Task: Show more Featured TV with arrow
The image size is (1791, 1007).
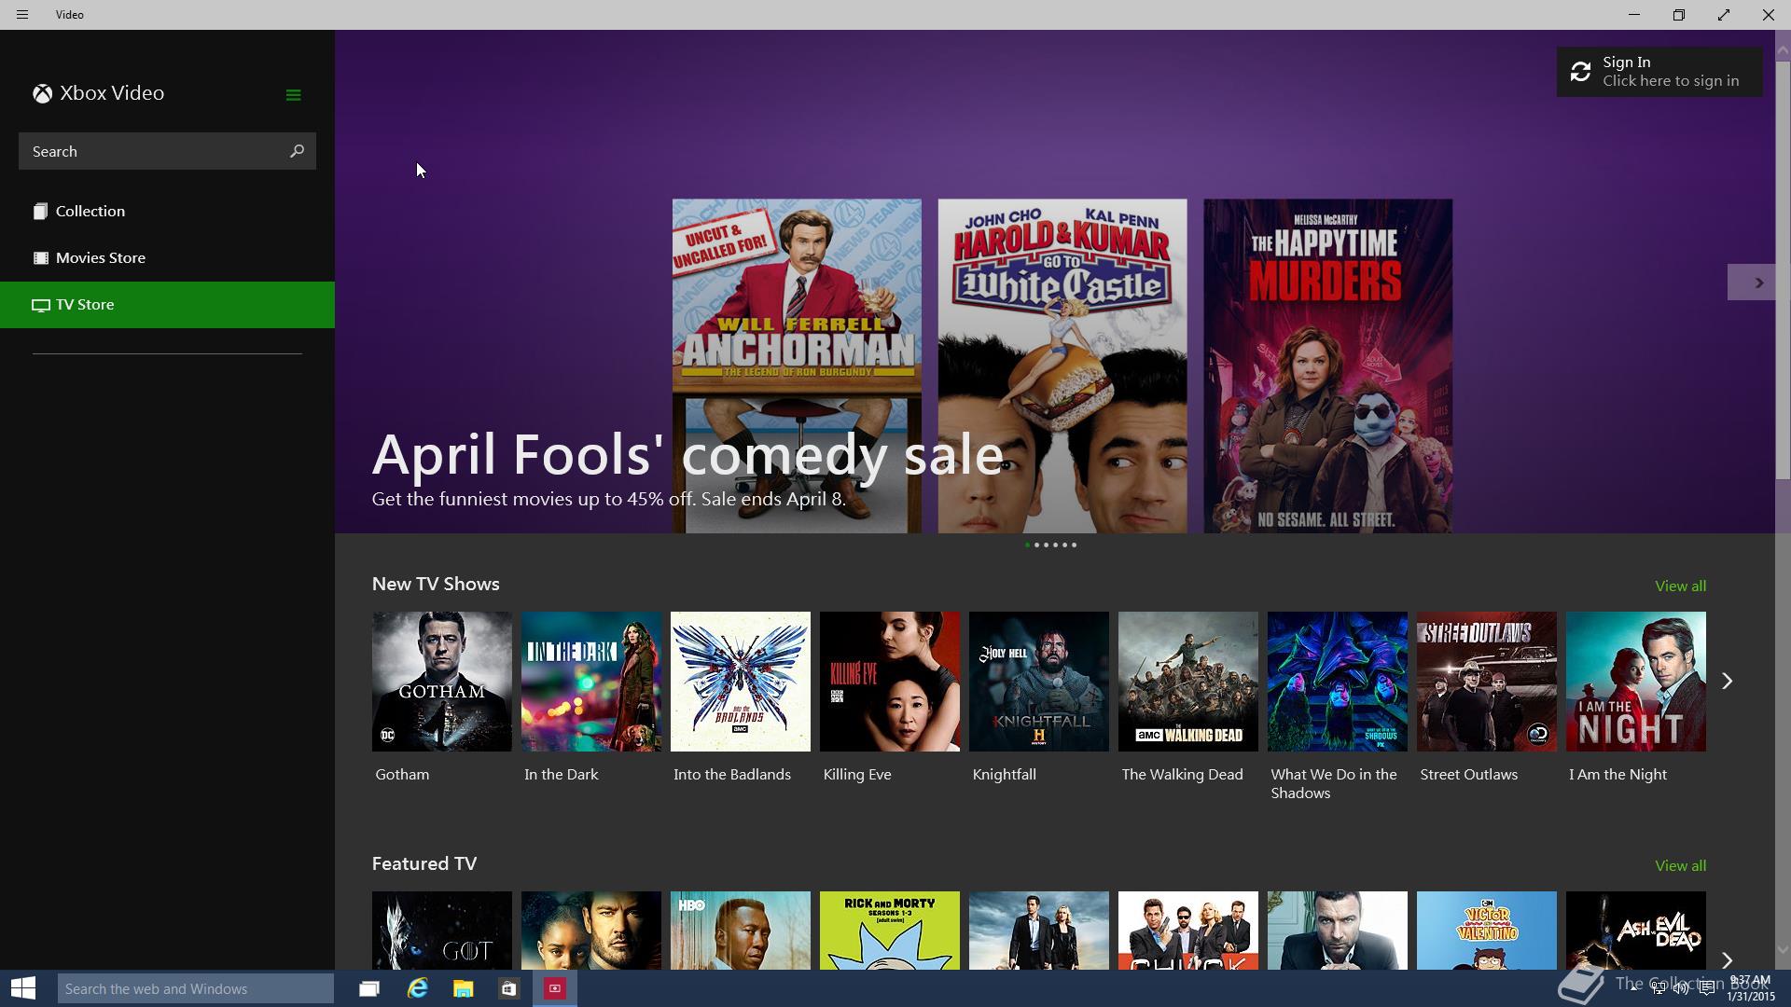Action: [1727, 960]
